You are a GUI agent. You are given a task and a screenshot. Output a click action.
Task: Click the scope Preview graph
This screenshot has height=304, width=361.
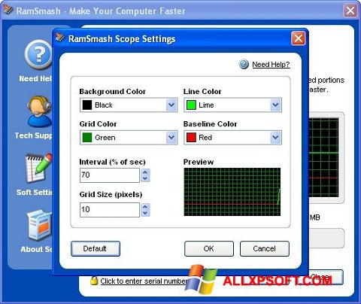(x=232, y=192)
